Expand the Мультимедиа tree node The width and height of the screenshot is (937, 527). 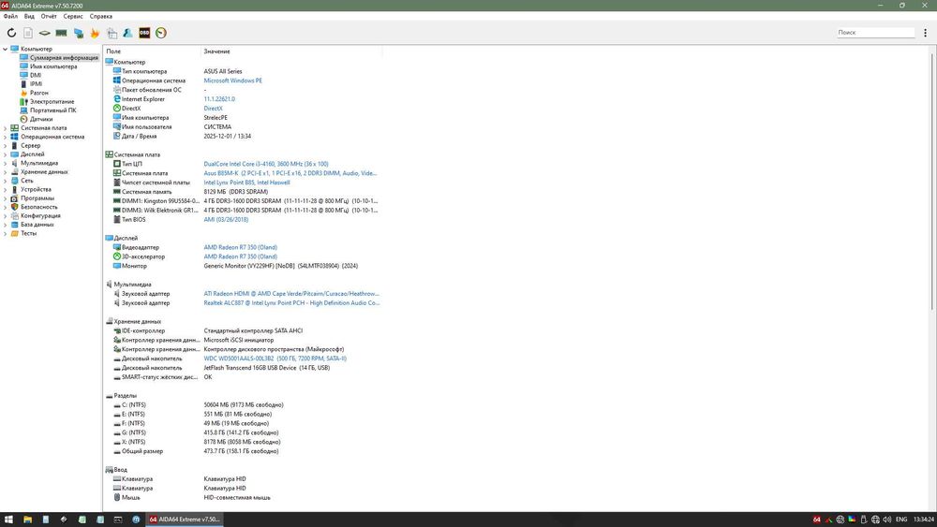click(x=6, y=163)
